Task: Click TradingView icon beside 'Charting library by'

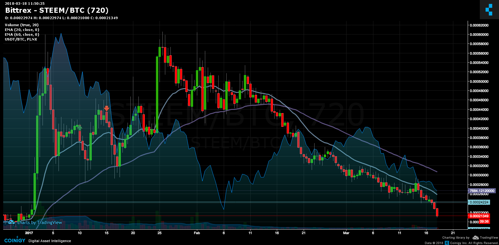Action: click(x=475, y=238)
